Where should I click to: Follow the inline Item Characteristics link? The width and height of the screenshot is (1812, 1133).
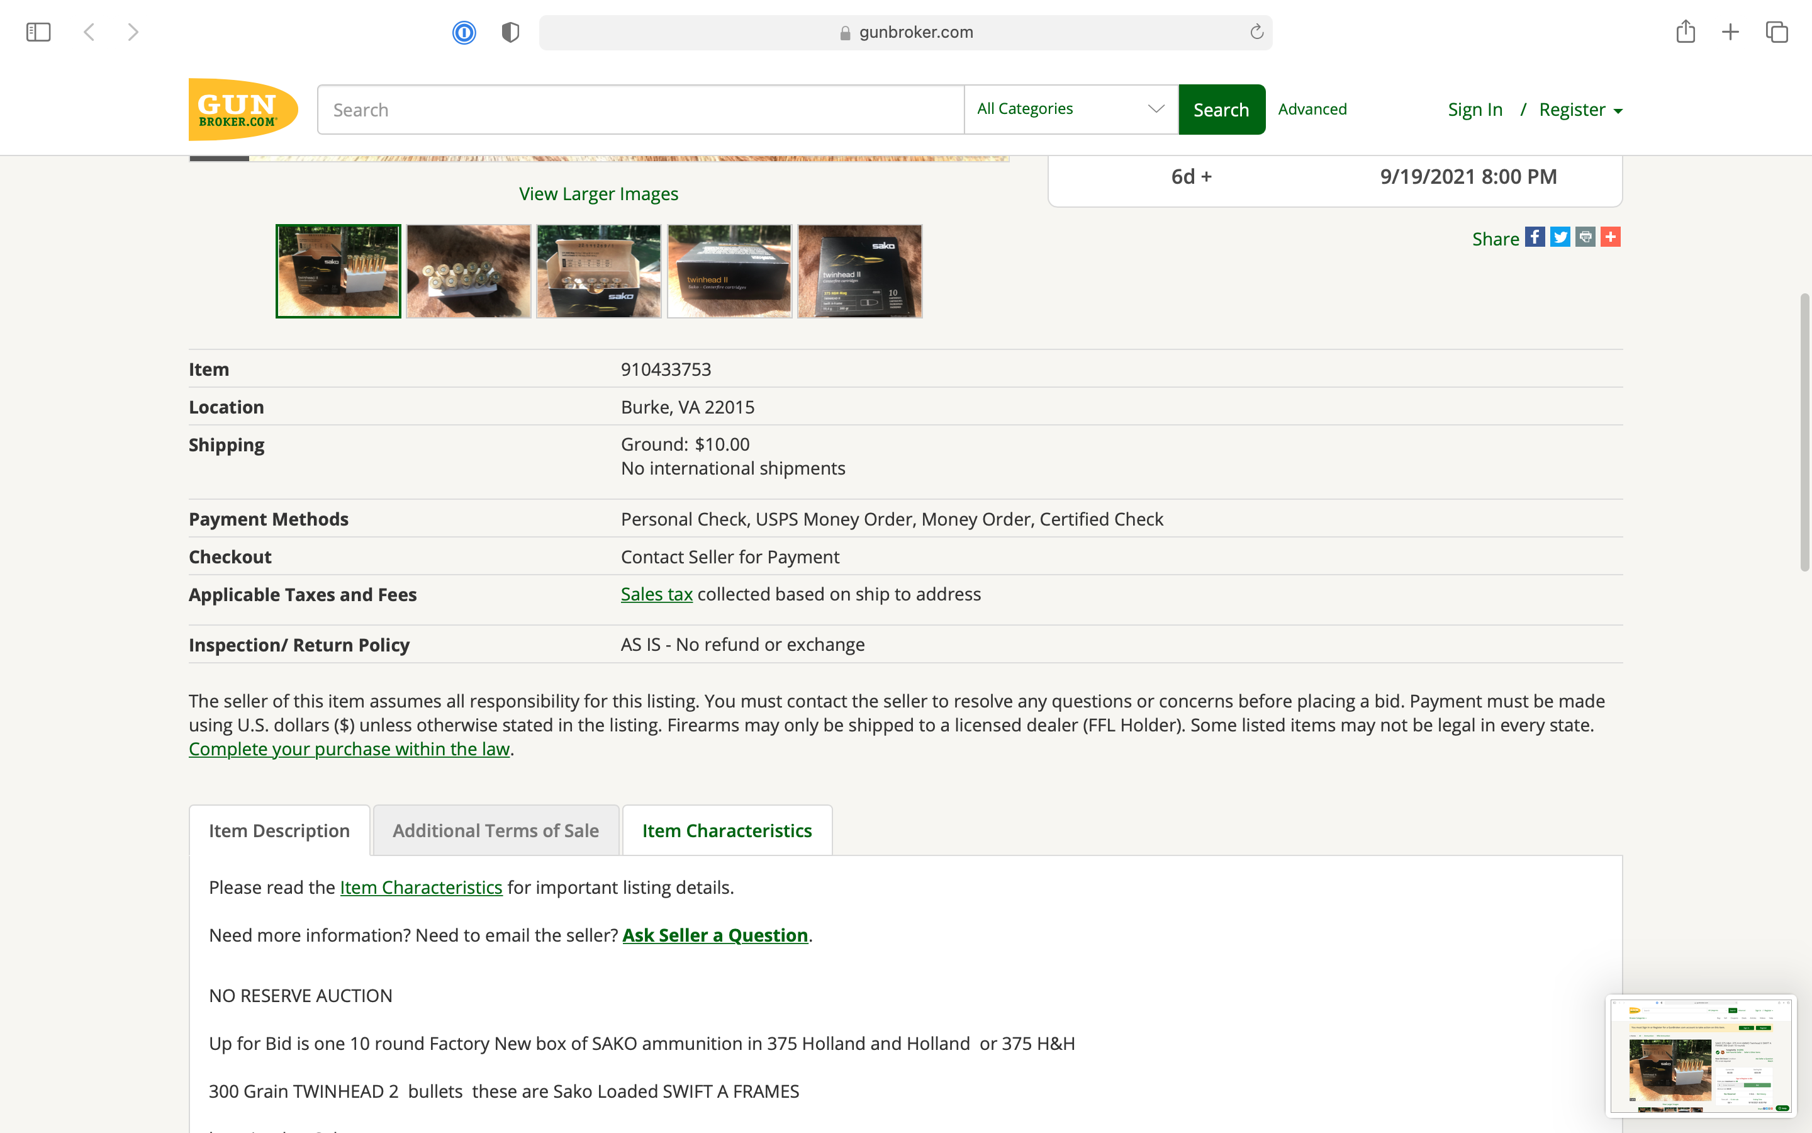point(421,888)
